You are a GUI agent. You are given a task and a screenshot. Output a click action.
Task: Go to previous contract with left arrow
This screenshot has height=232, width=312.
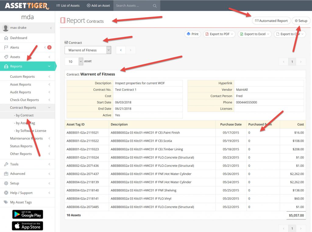121,50
